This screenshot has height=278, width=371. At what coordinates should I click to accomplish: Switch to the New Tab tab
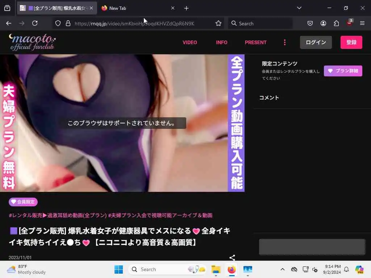(x=138, y=8)
